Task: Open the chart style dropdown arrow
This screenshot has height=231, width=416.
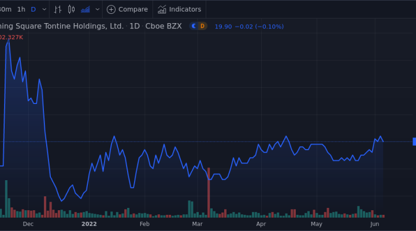Action: pyautogui.click(x=96, y=9)
